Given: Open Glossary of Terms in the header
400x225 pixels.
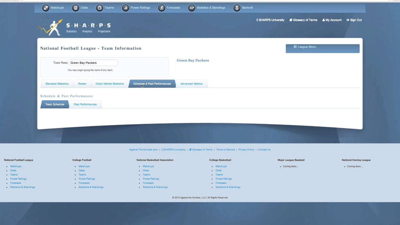Looking at the screenshot, I should 303,20.
